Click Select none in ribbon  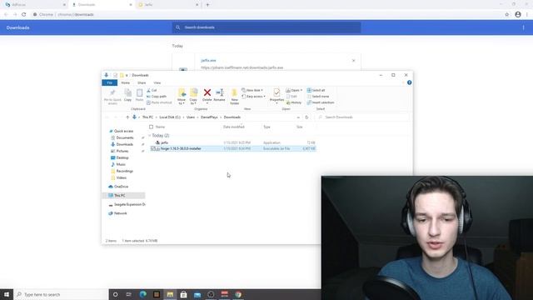[318, 97]
